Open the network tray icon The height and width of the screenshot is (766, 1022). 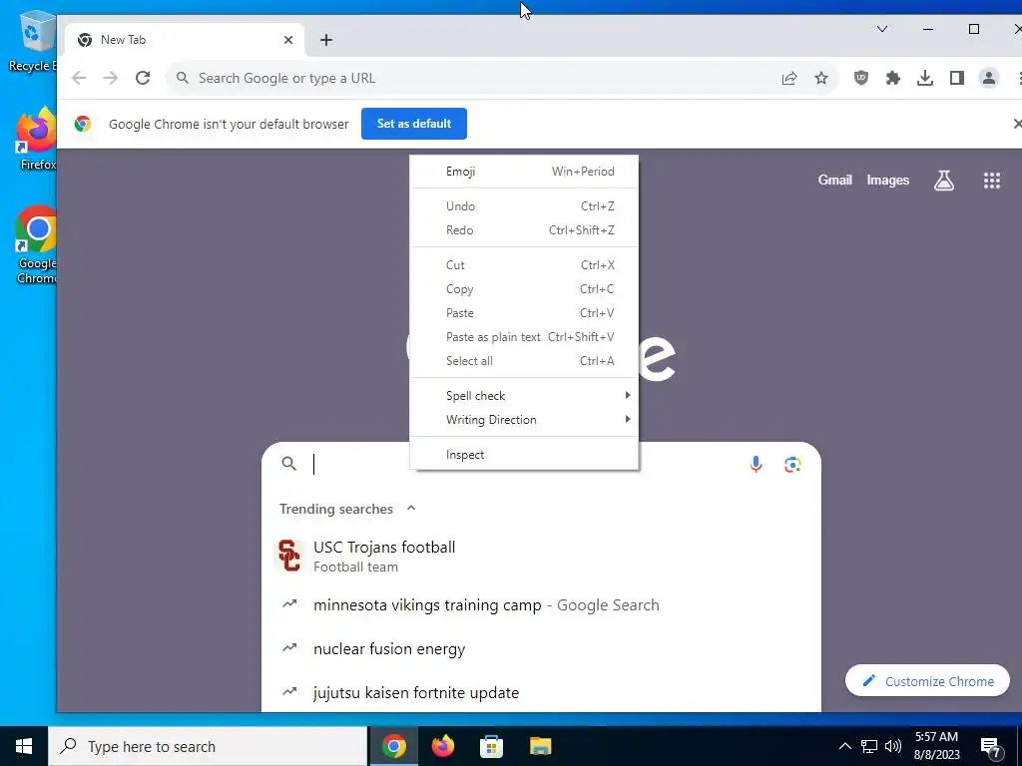click(869, 746)
